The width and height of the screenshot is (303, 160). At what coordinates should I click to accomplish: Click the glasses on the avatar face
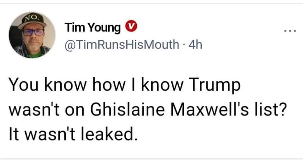point(33,32)
